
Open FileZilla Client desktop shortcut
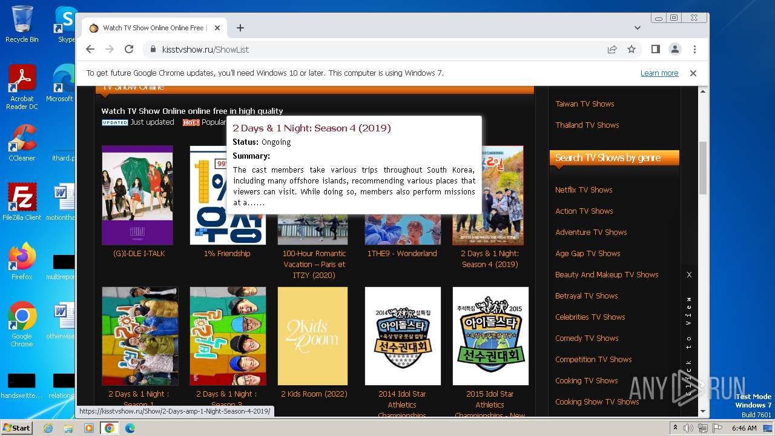(x=22, y=202)
